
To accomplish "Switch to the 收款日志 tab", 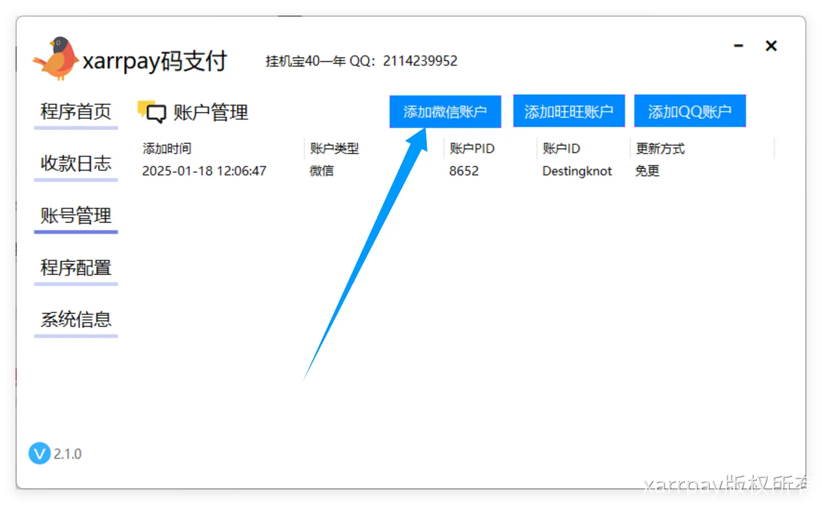I will pyautogui.click(x=76, y=164).
